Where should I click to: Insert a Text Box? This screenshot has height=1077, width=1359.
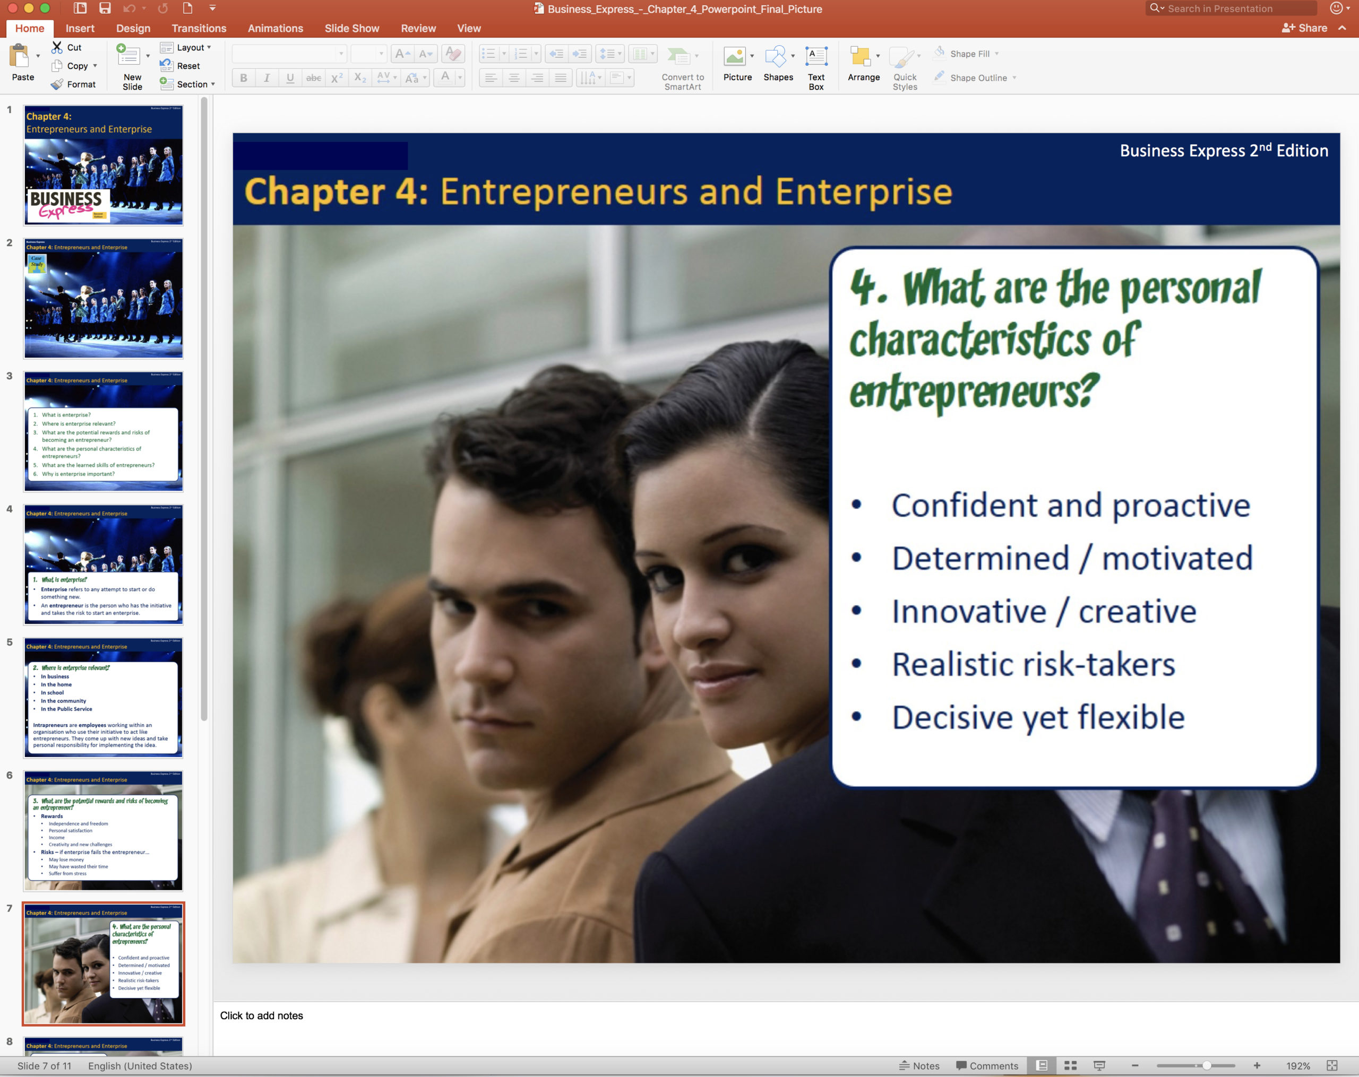point(816,68)
